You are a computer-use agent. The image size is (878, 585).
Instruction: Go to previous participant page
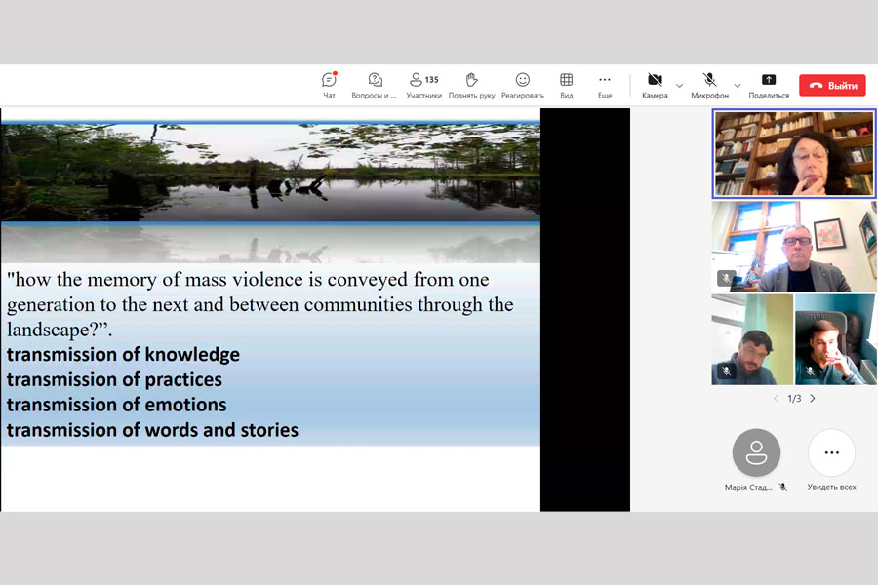pyautogui.click(x=777, y=399)
